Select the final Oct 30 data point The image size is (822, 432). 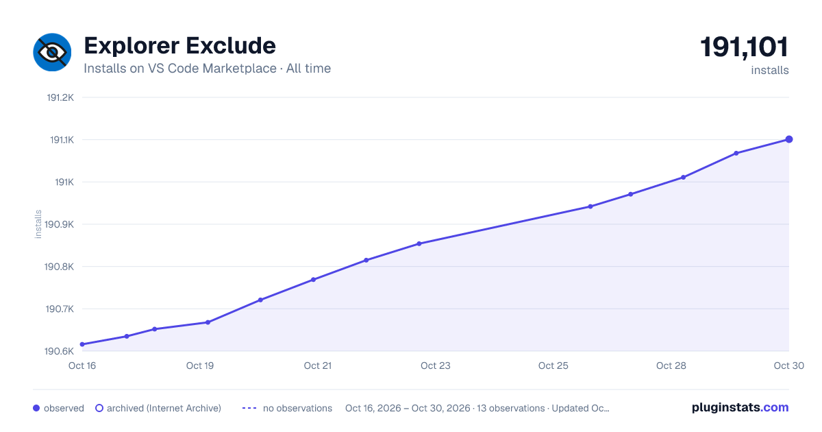789,139
